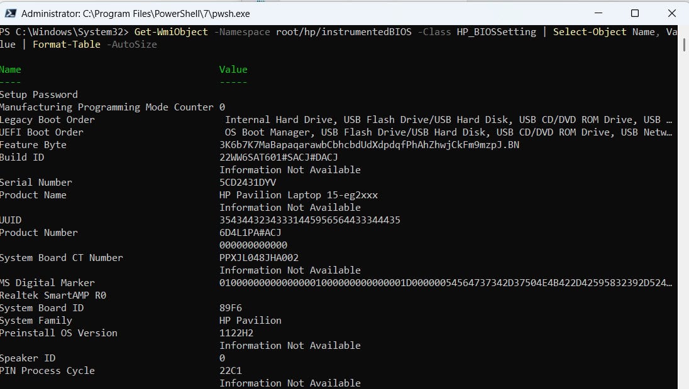Click Feature Byte value starting with '3K6b7K7'
Viewport: 689px width, 389px height.
point(369,145)
